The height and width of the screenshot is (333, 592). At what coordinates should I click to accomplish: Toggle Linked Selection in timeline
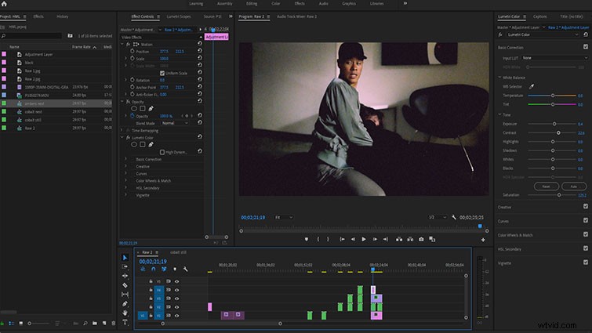tap(164, 270)
